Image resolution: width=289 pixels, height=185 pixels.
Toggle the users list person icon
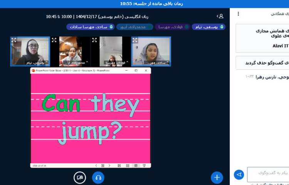tap(220, 17)
